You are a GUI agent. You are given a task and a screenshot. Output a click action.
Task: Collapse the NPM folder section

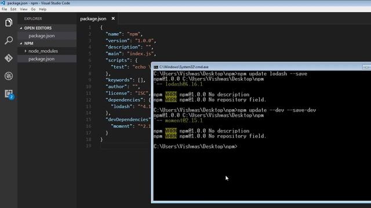point(21,43)
